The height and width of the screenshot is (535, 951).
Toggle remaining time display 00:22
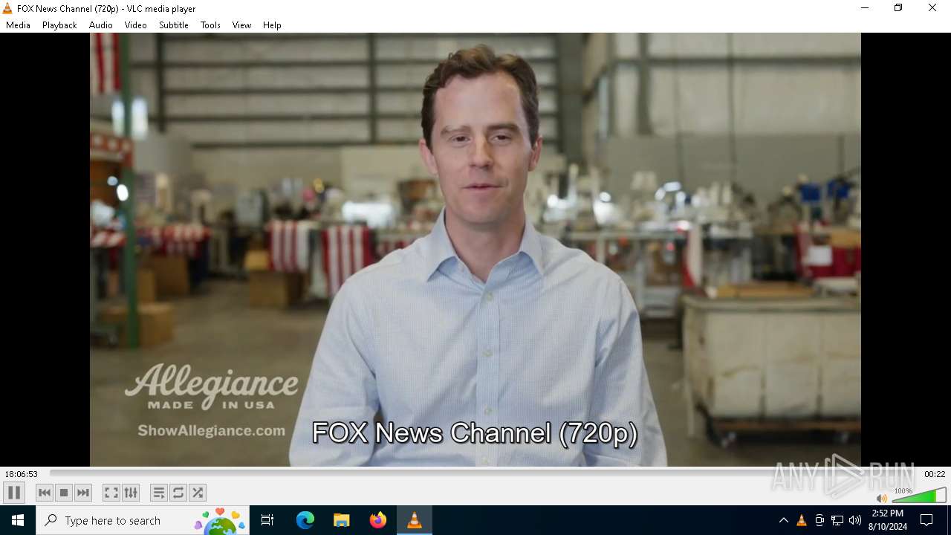[935, 474]
